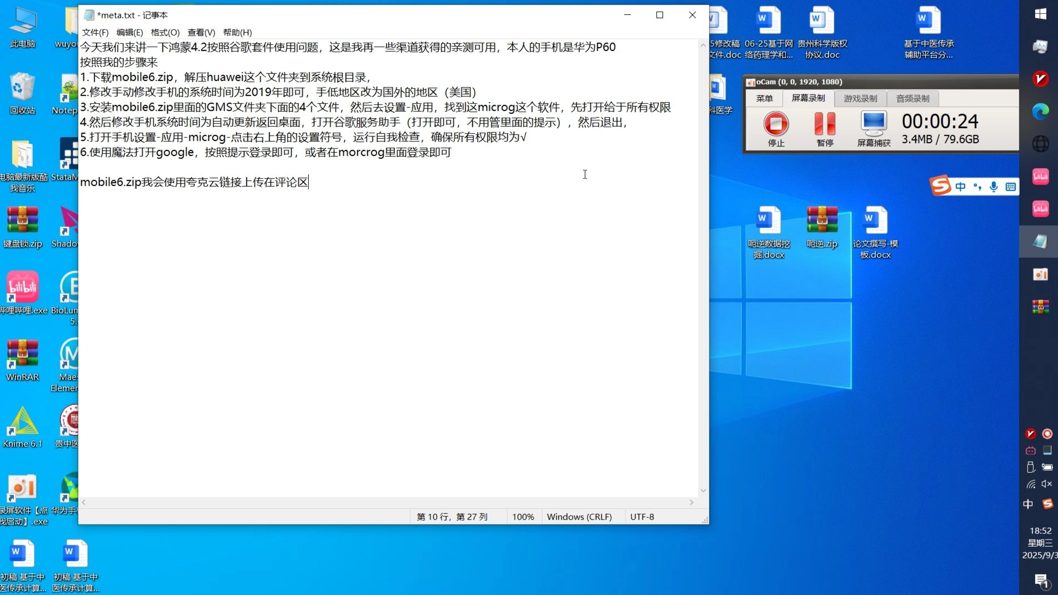Select the 贵州科学版权协议.doc desktop file
The width and height of the screenshot is (1058, 595).
coord(822,32)
